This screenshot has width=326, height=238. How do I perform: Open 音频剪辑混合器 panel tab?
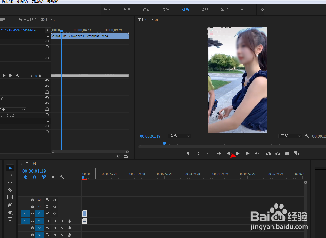38,20
